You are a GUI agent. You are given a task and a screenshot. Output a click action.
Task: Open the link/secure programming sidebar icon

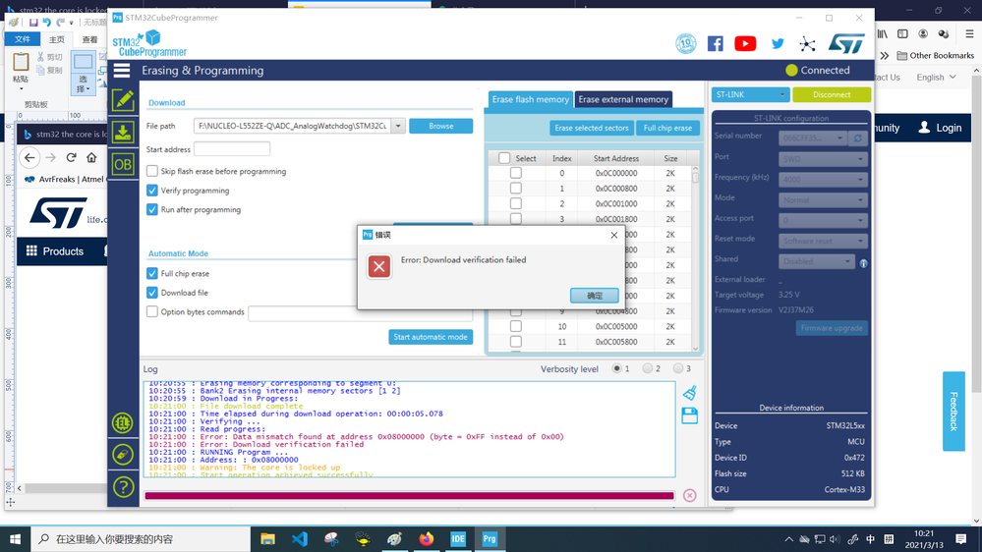pyautogui.click(x=123, y=455)
